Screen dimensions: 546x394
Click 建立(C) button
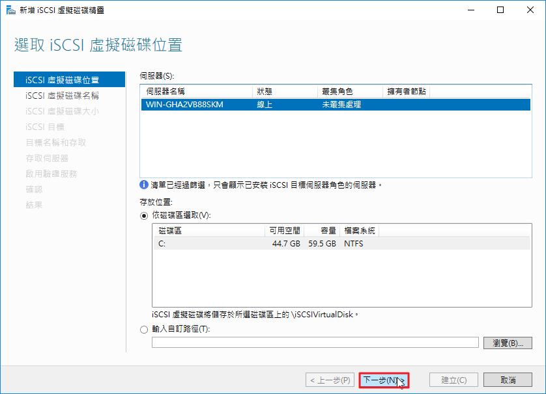(453, 380)
